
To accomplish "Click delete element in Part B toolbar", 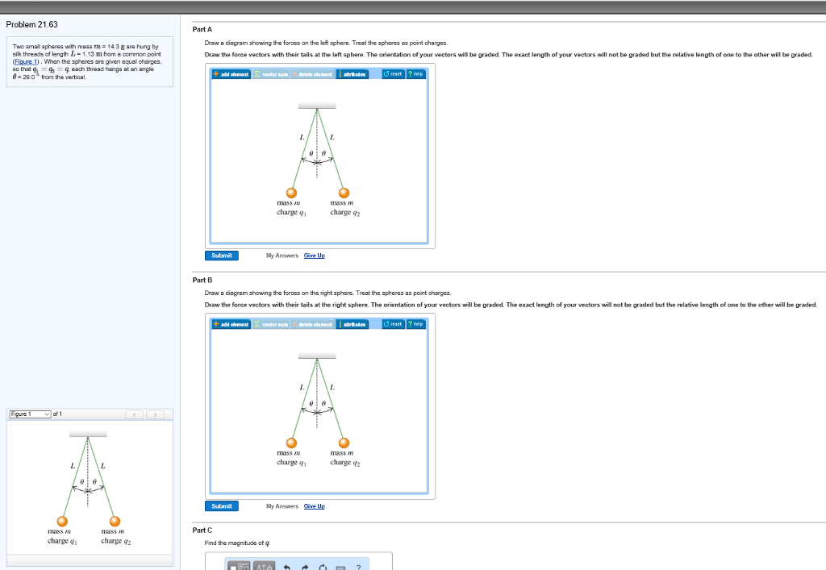I will (312, 324).
